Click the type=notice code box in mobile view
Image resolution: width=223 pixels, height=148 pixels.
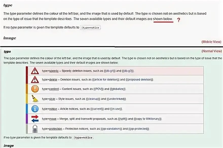tap(90, 27)
